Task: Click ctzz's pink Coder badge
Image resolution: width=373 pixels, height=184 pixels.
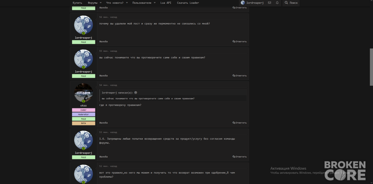Action: tap(83, 110)
